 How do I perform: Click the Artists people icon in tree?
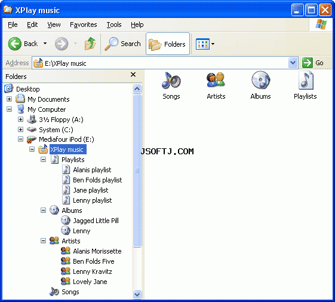(54, 240)
